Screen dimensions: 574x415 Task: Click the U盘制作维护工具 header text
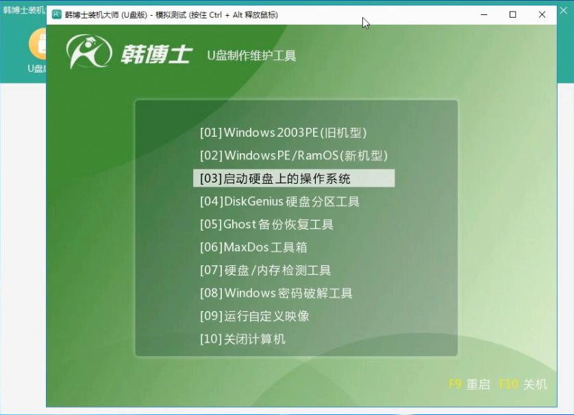(251, 56)
